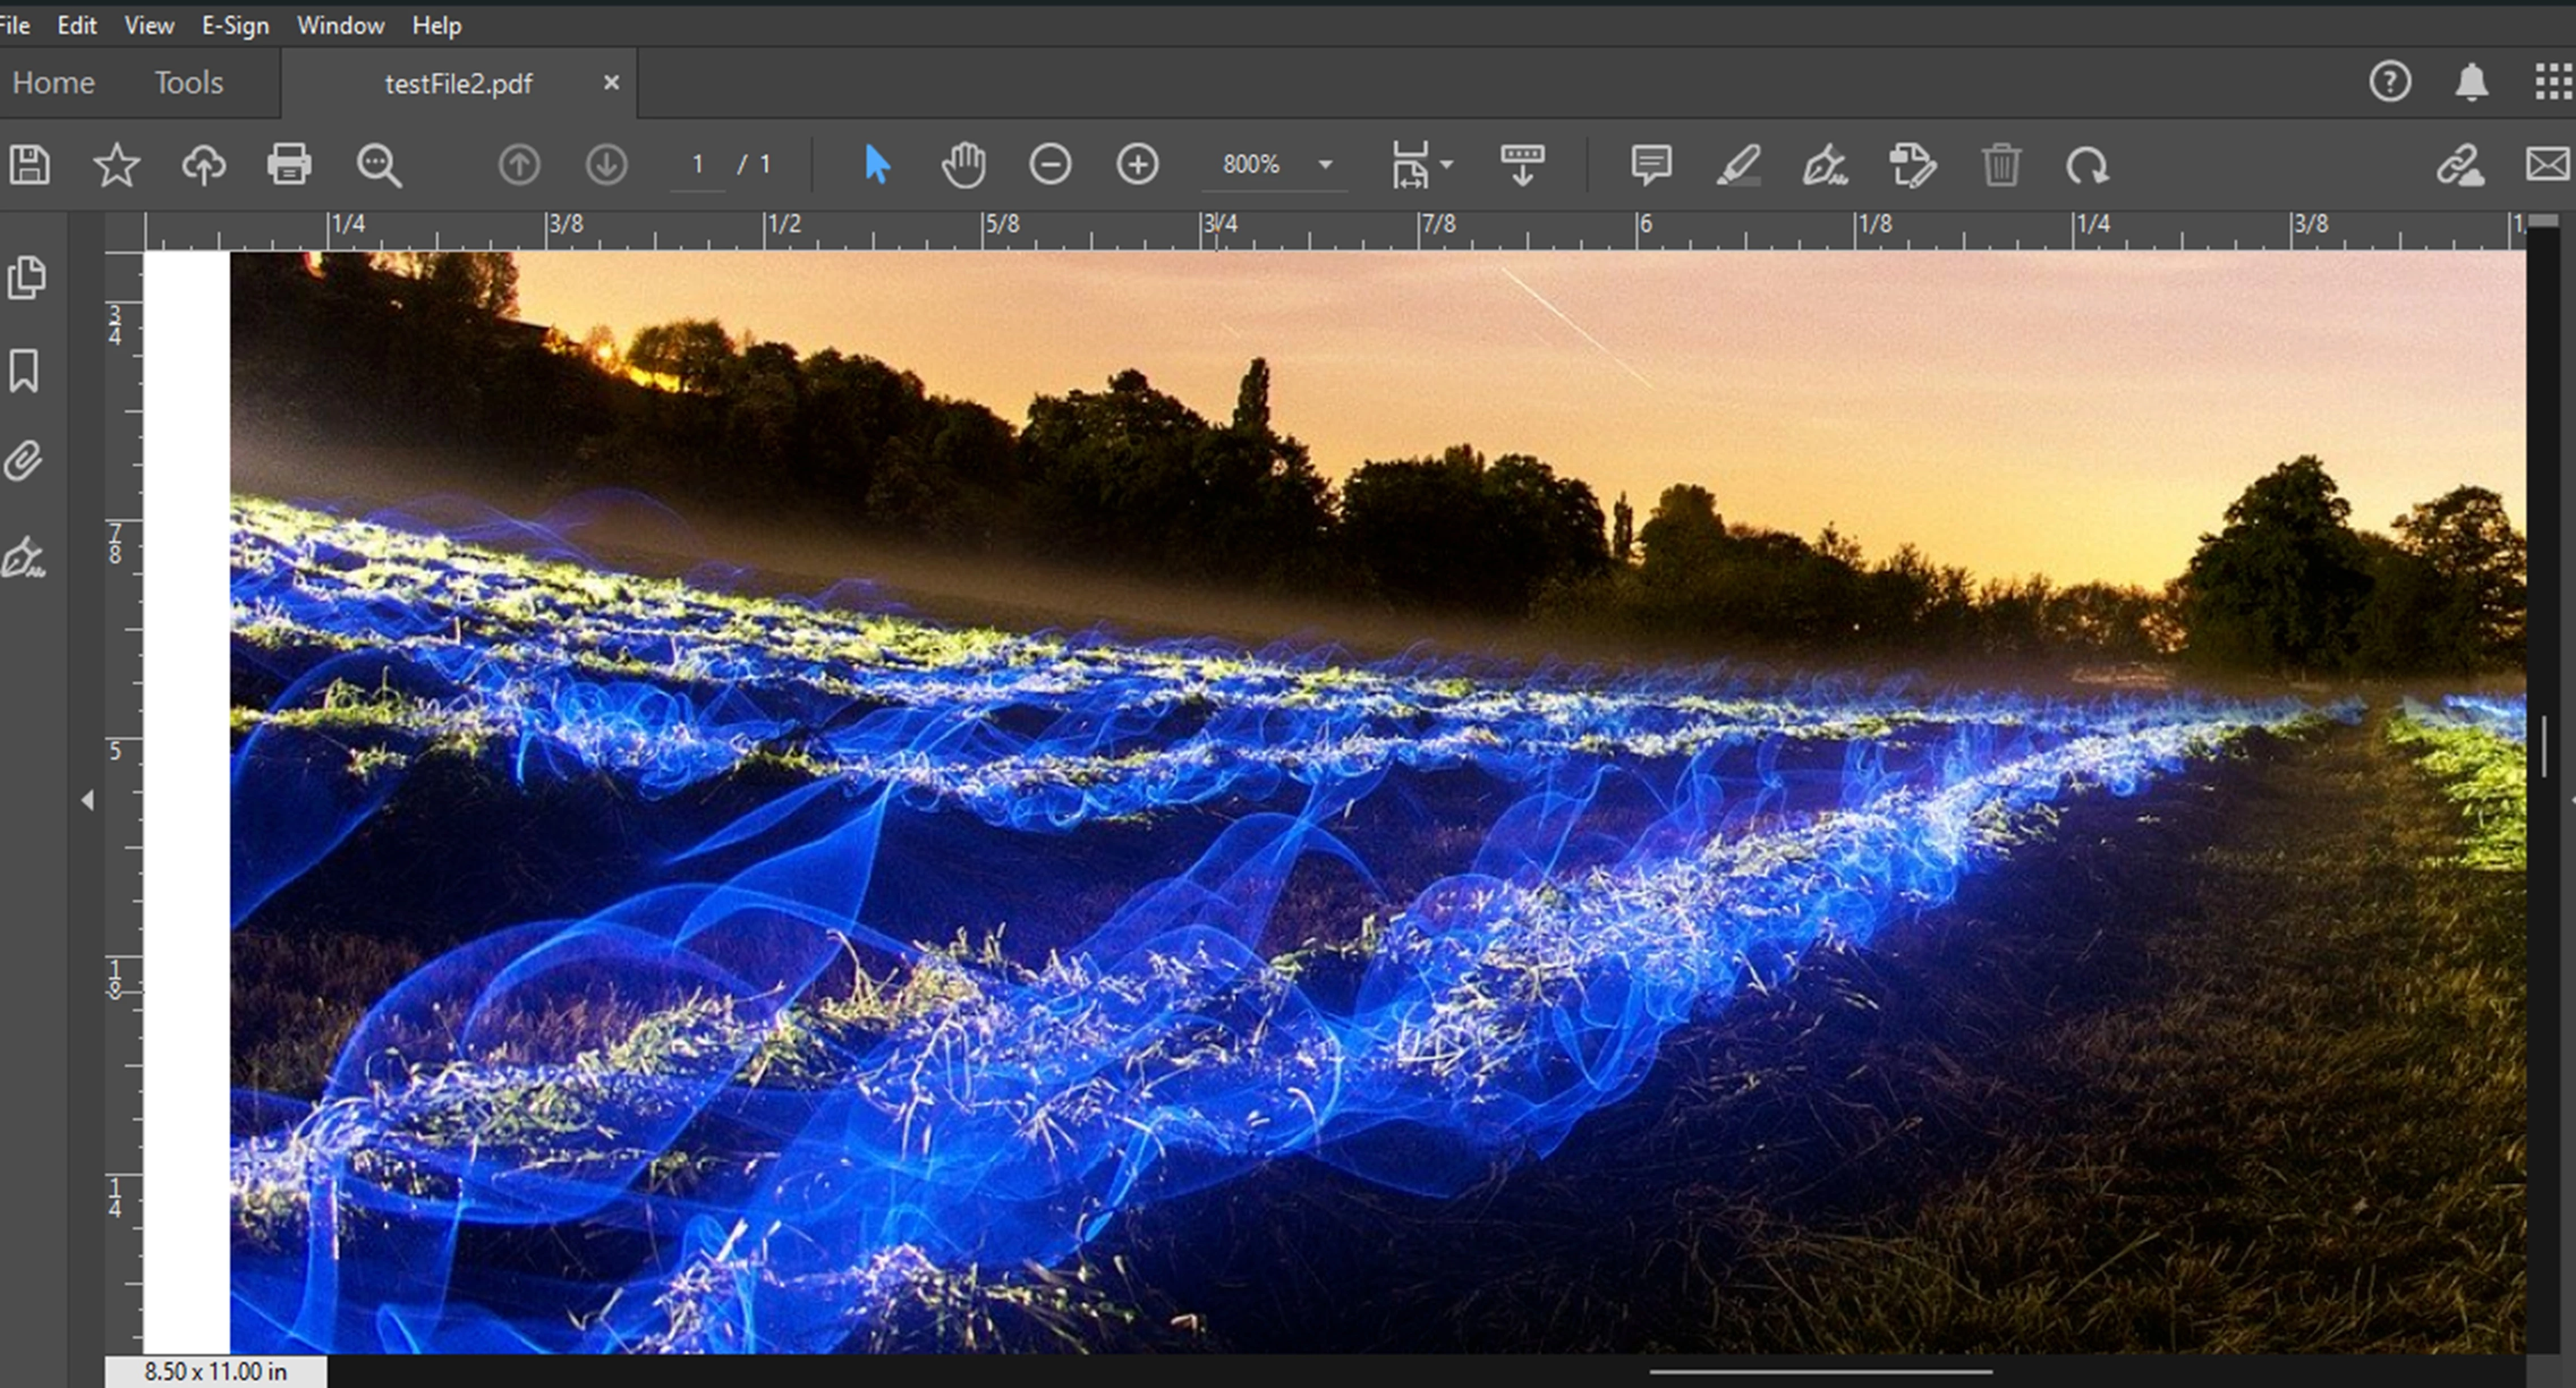
Task: Print the document
Action: 289,165
